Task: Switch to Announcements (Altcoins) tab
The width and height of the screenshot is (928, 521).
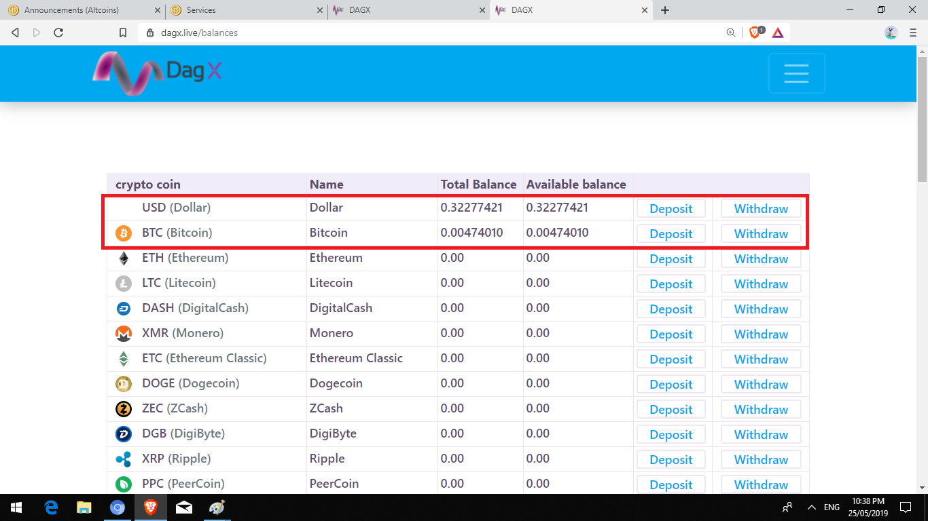Action: [x=82, y=10]
